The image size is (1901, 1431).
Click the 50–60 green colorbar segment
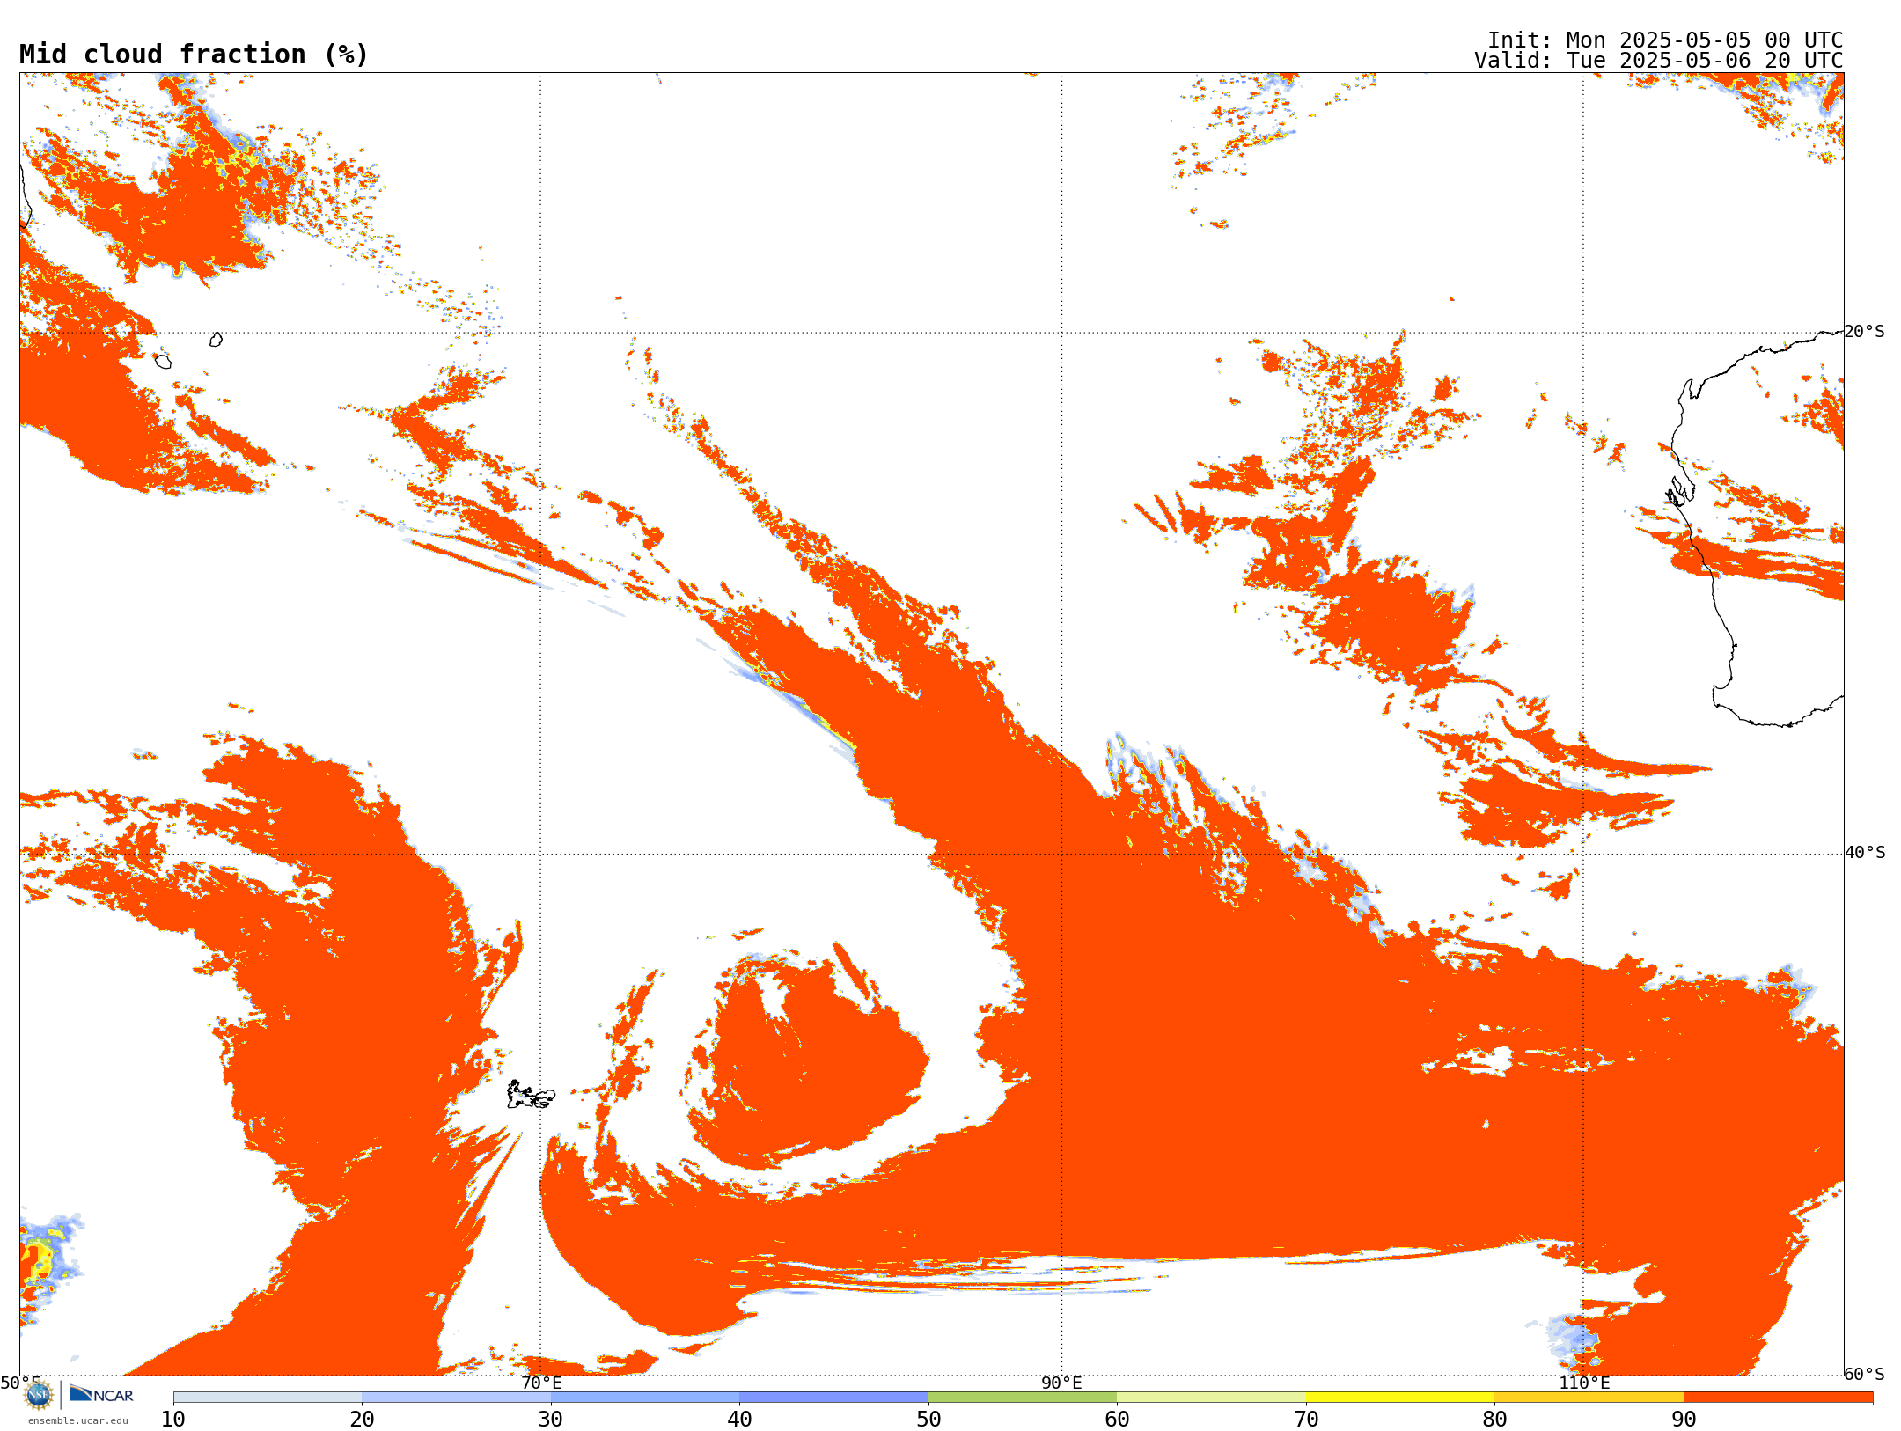click(1023, 1398)
